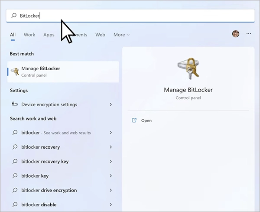Click search icon beside 'bitlocker recovery'
The image size is (260, 212).
(15, 147)
